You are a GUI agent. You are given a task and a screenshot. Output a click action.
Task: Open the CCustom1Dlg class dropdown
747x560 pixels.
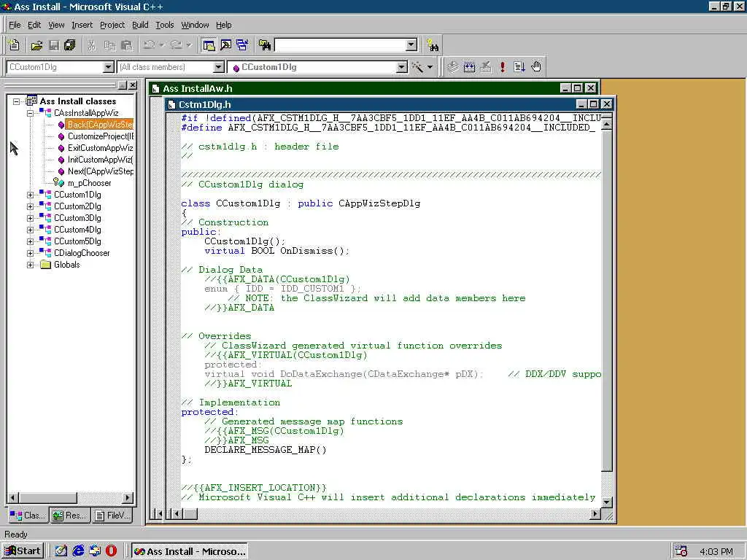(x=109, y=67)
